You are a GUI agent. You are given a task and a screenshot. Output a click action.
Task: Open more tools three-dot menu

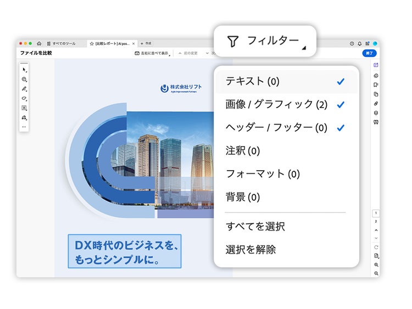click(x=24, y=127)
